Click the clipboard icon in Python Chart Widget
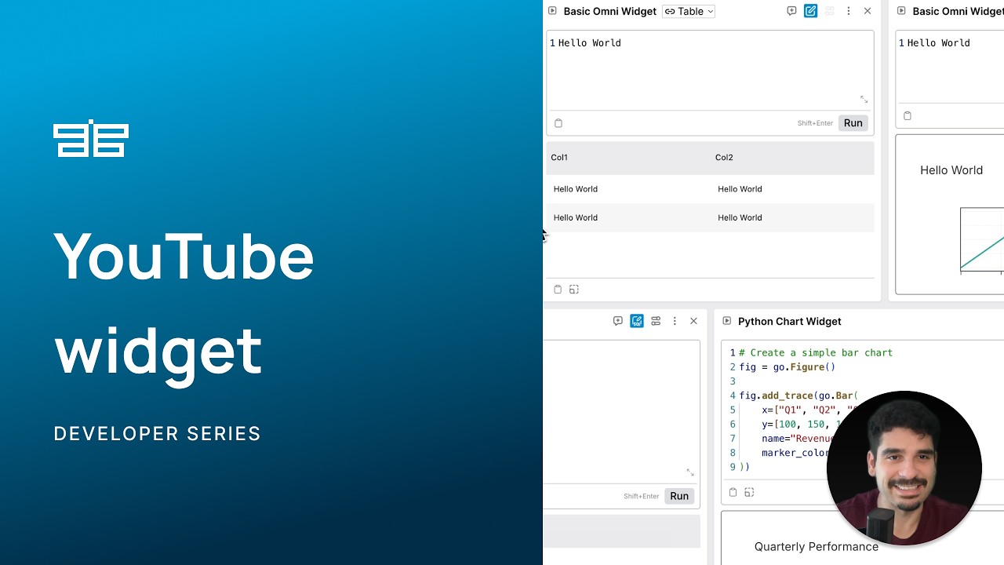This screenshot has width=1004, height=565. (733, 493)
